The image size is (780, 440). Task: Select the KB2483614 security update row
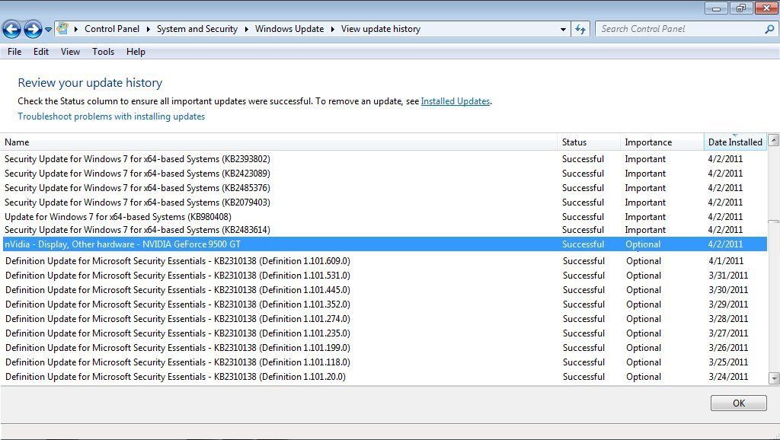click(x=383, y=230)
